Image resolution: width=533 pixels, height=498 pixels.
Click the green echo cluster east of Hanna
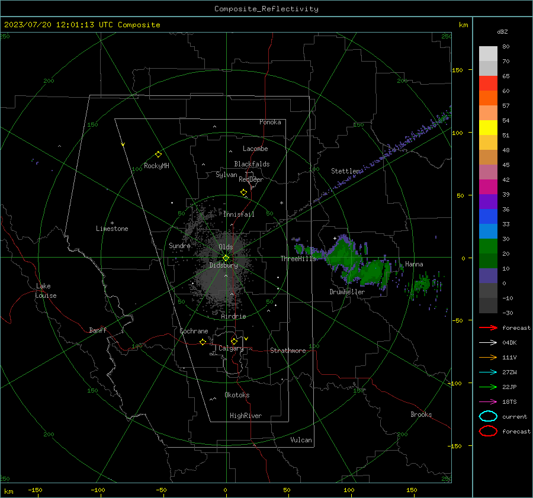(x=422, y=283)
